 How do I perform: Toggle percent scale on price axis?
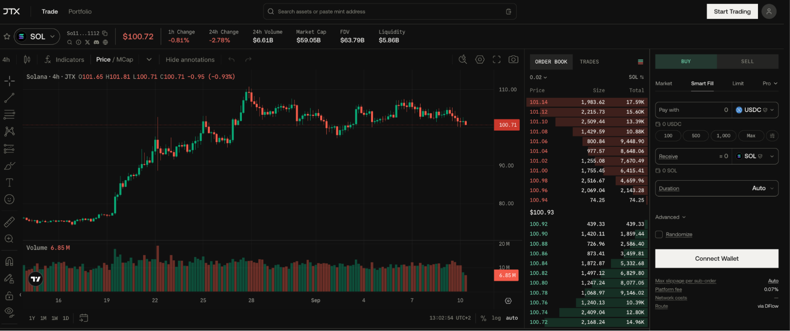click(x=483, y=318)
